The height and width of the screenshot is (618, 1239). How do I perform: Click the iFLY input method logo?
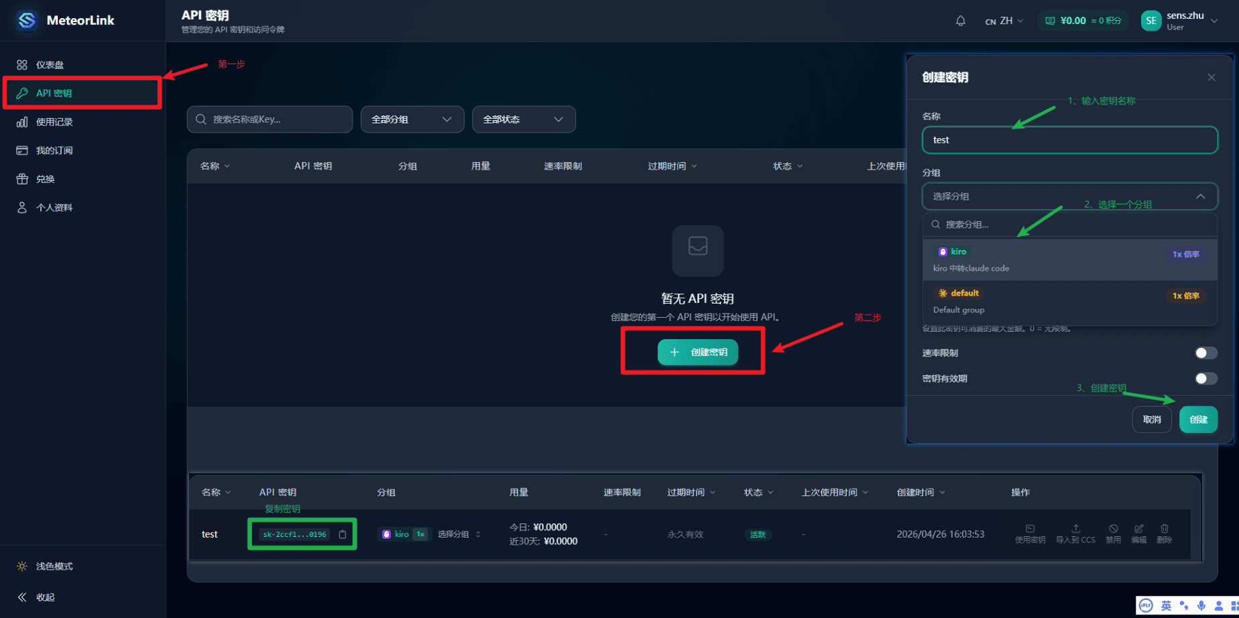pyautogui.click(x=1146, y=606)
